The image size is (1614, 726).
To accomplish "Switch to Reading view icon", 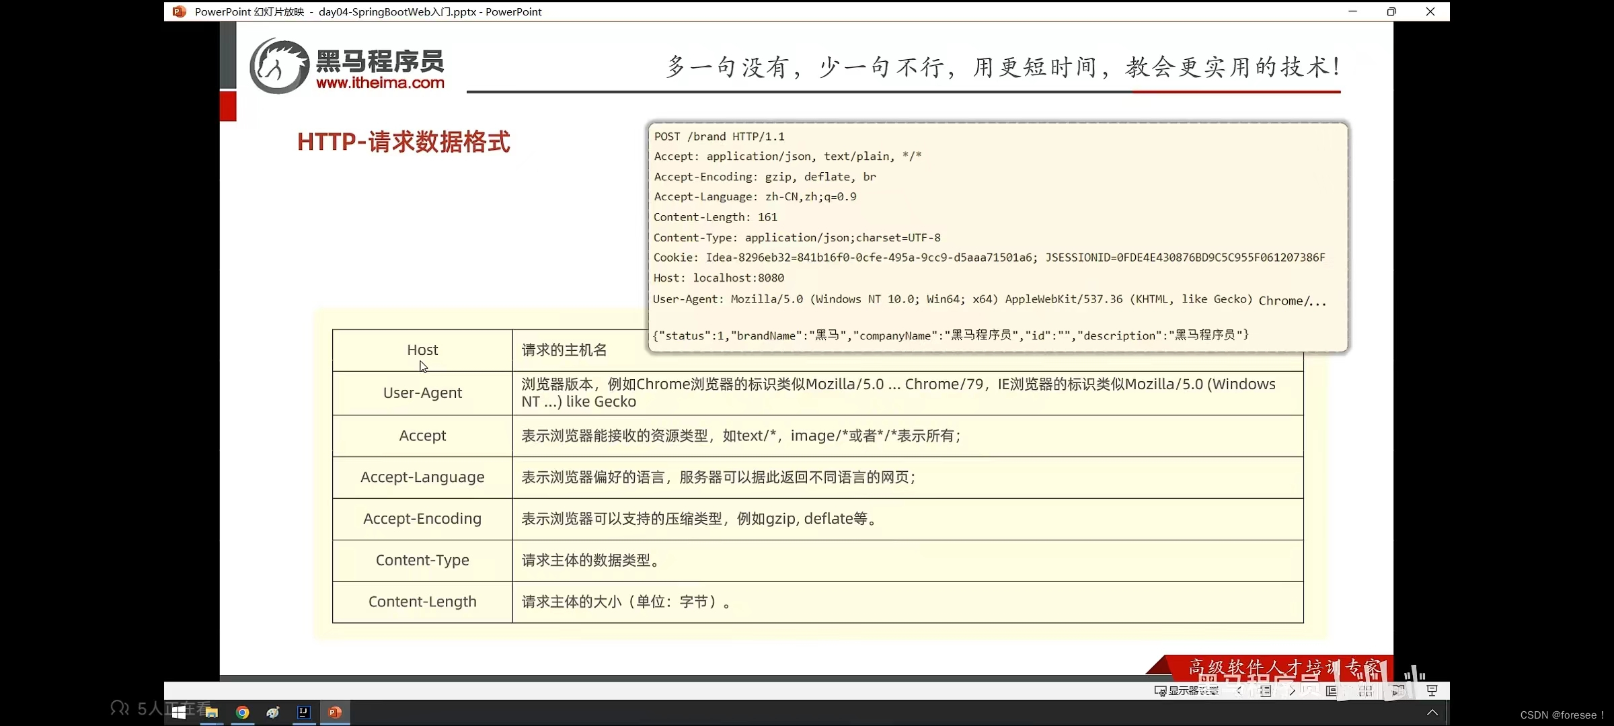I will pyautogui.click(x=1398, y=690).
